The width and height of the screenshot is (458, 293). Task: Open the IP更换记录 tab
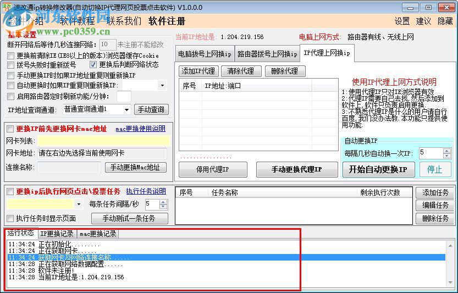(x=57, y=234)
